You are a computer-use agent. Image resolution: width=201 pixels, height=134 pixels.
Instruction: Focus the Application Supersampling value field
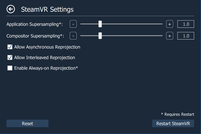point(186,24)
